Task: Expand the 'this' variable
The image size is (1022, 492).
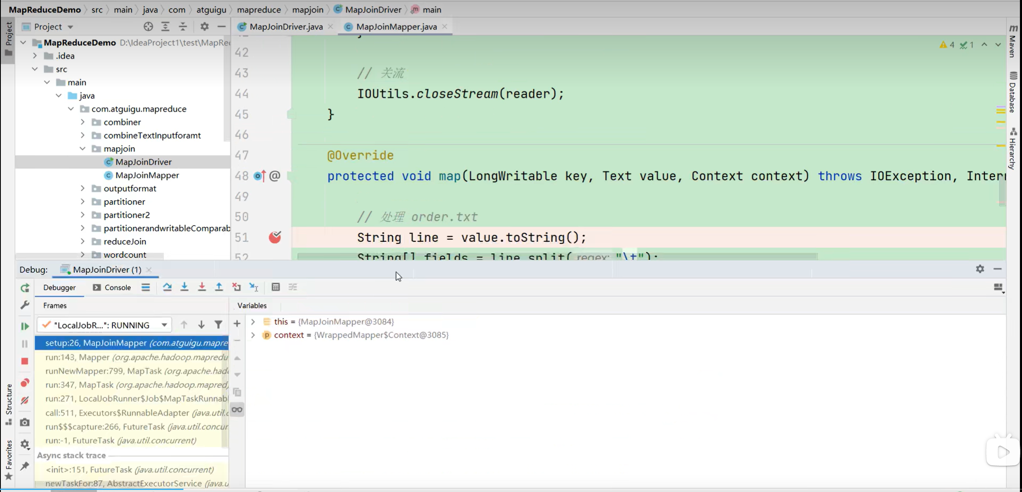Action: [x=253, y=321]
